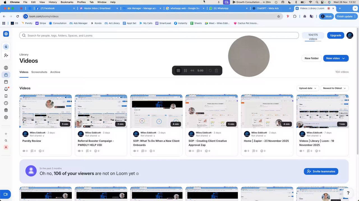Image resolution: width=359 pixels, height=201 pixels.
Task: Open the New video dropdown
Action: [x=336, y=58]
